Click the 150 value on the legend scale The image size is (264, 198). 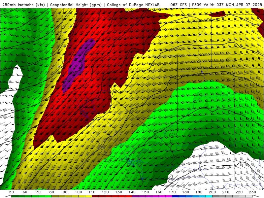coord(146,192)
